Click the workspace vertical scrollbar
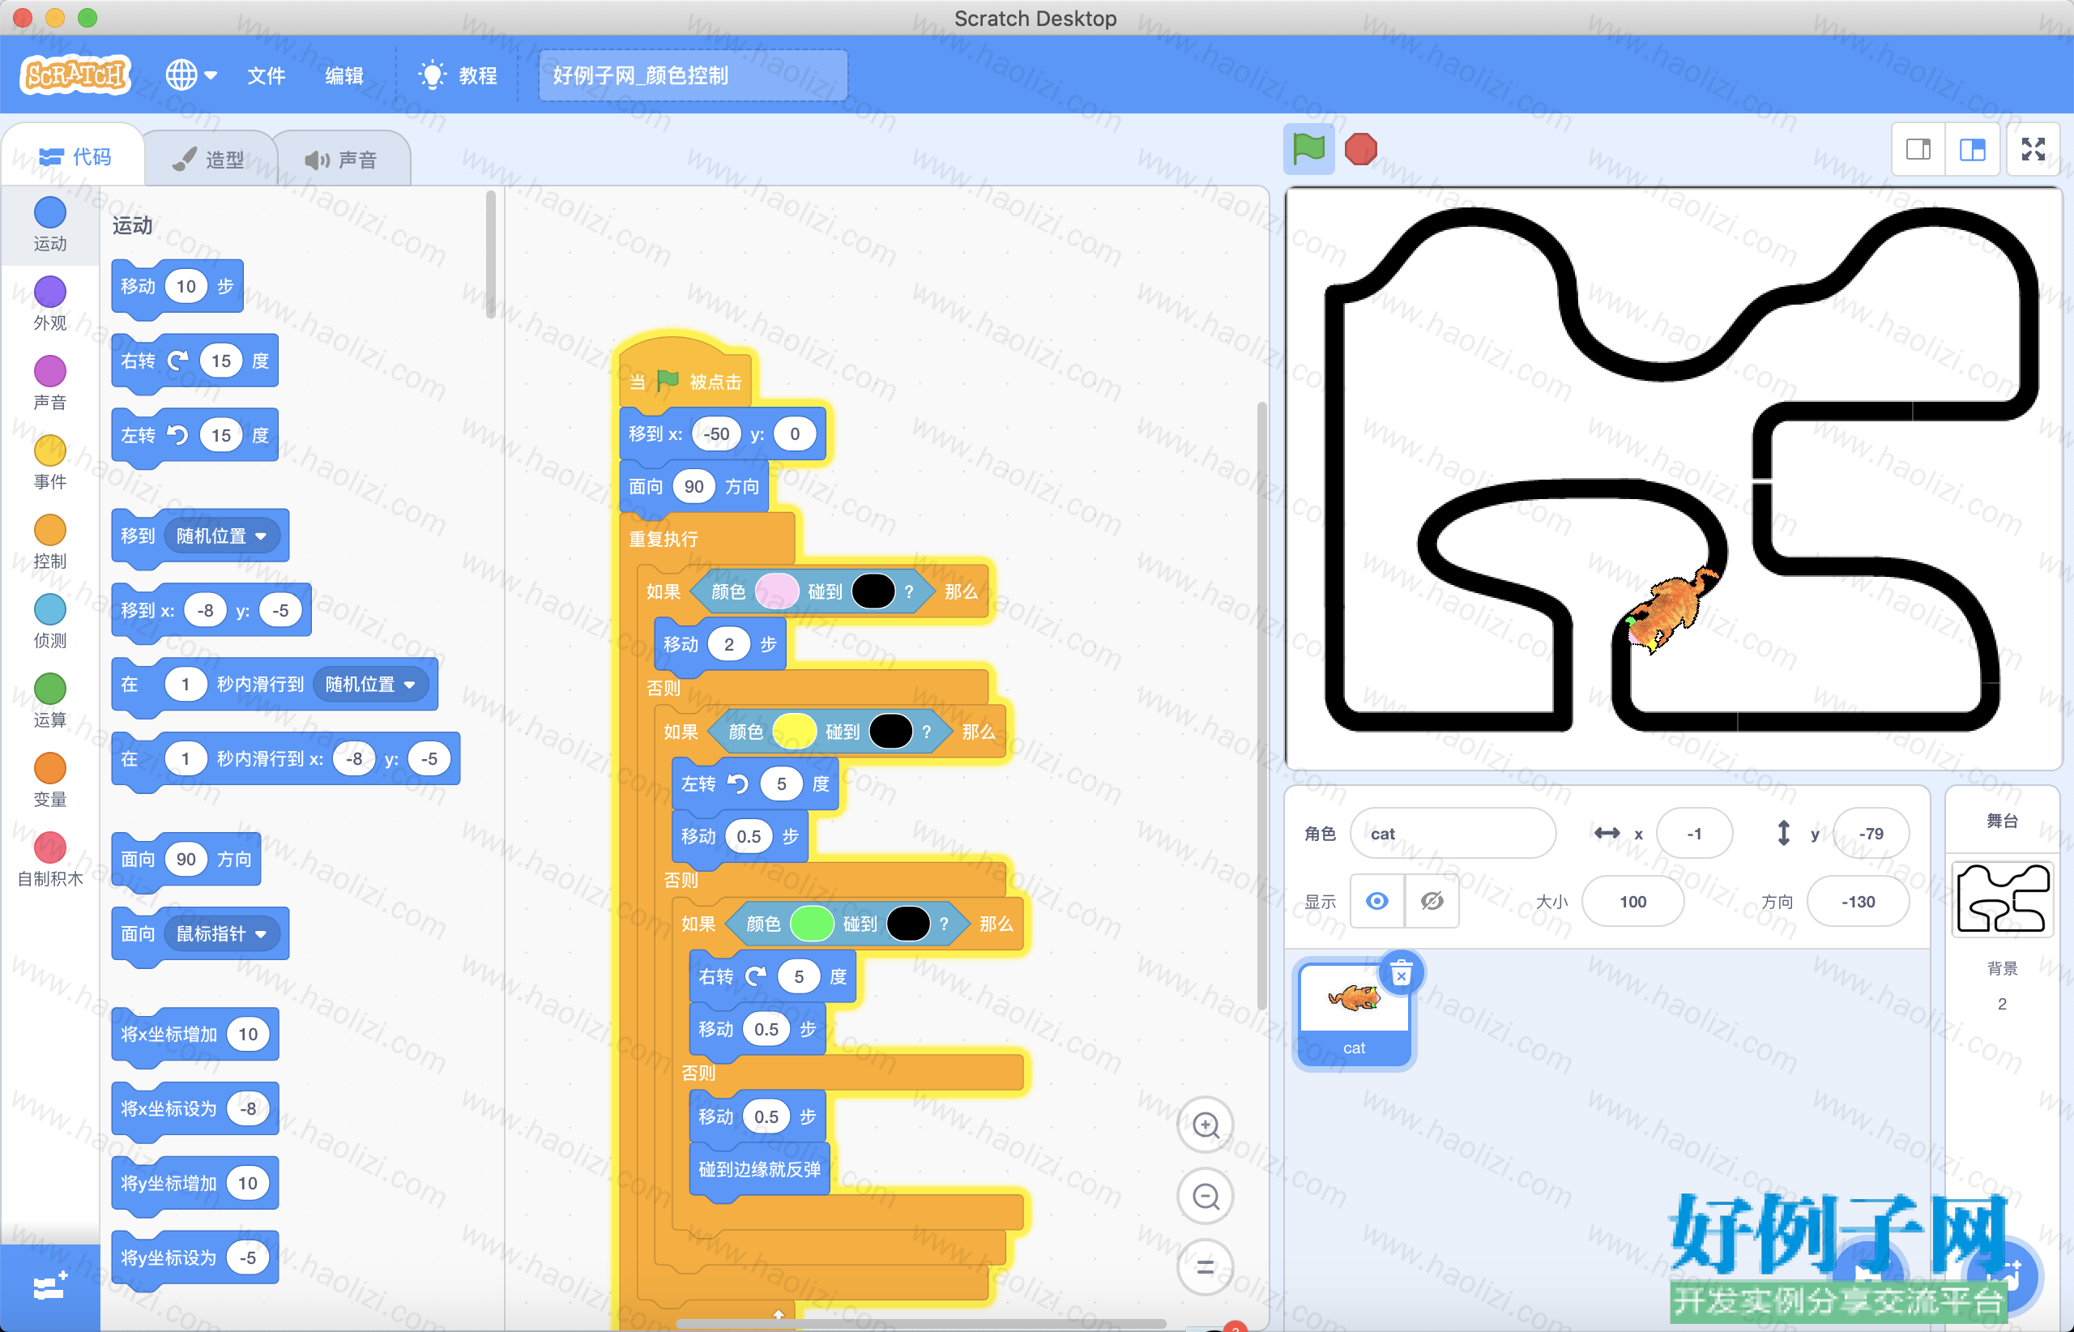Screen dimensions: 2074x1332 coord(1262,705)
